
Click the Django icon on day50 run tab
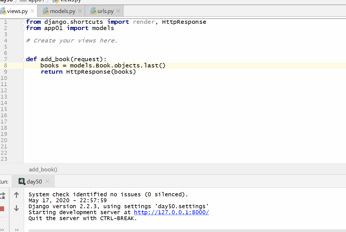pyautogui.click(x=22, y=181)
